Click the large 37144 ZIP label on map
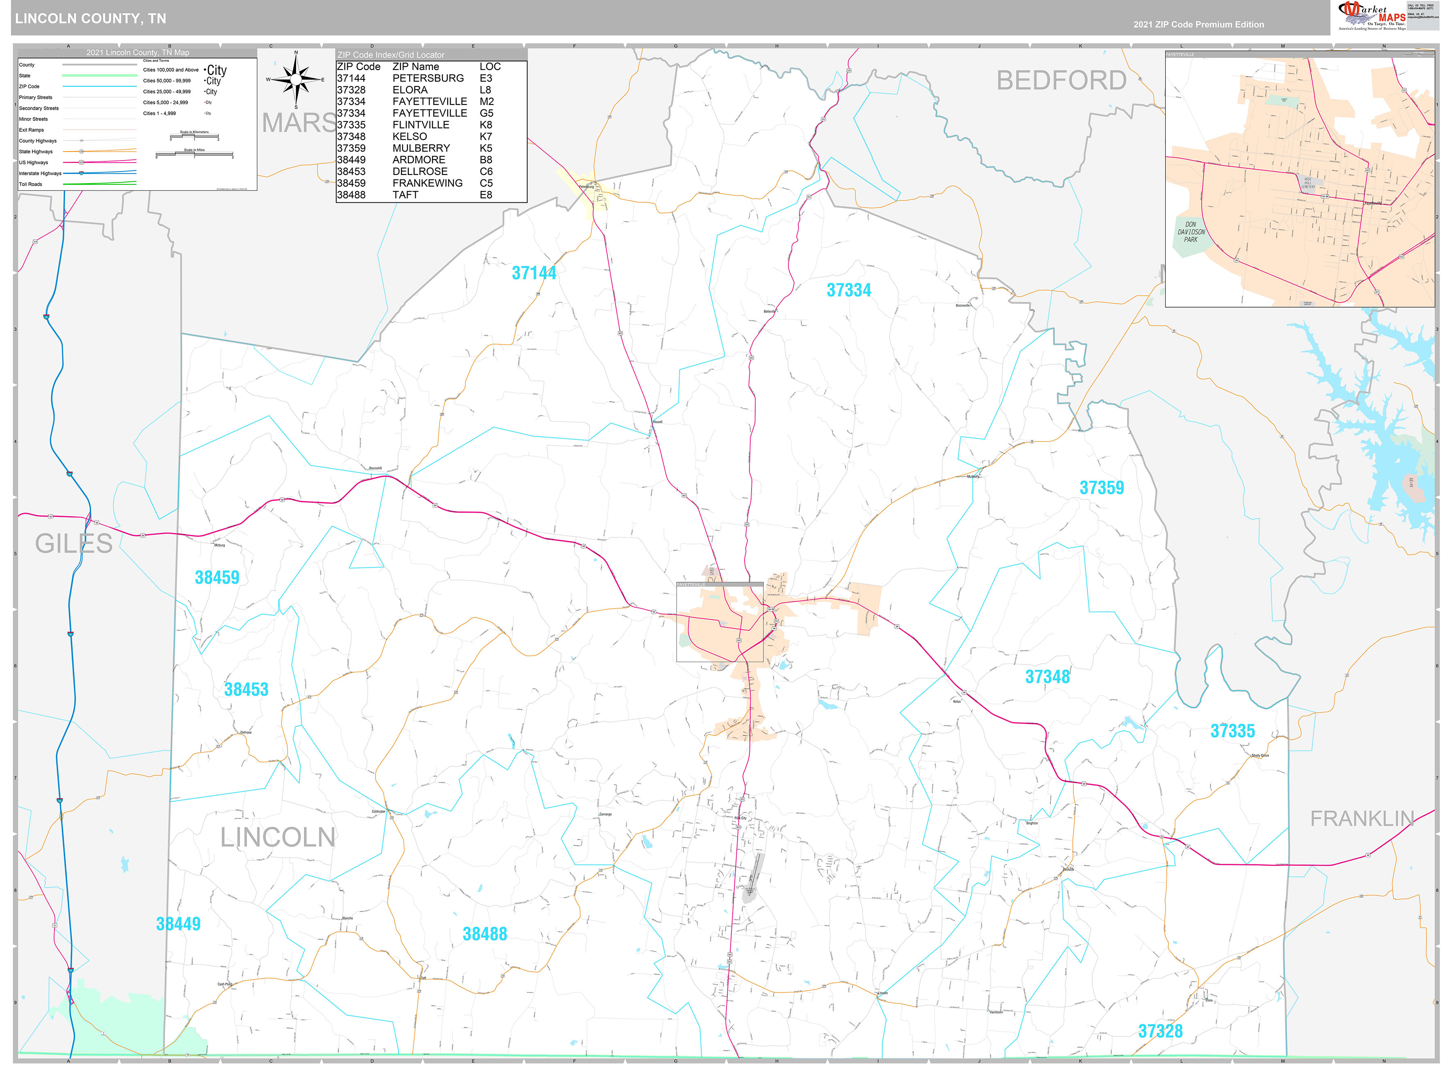 point(534,273)
